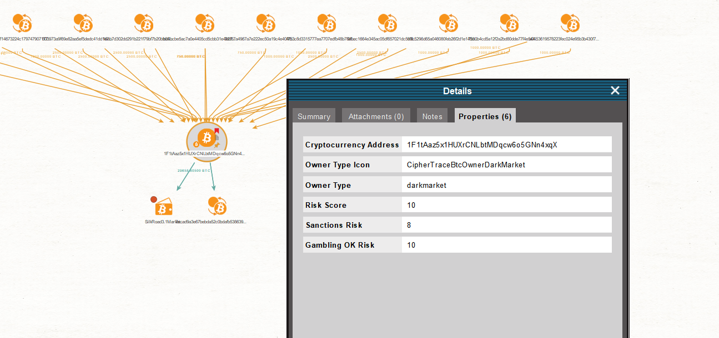Click the Owner Type Icon value CipherTraceBtcOwnerDarkMarket
The width and height of the screenshot is (719, 338).
[x=507, y=165]
